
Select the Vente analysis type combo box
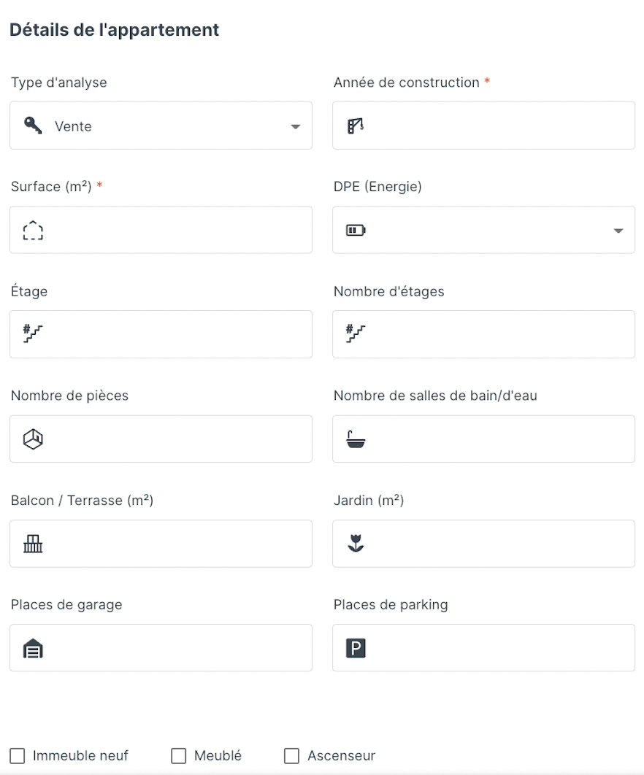click(161, 126)
